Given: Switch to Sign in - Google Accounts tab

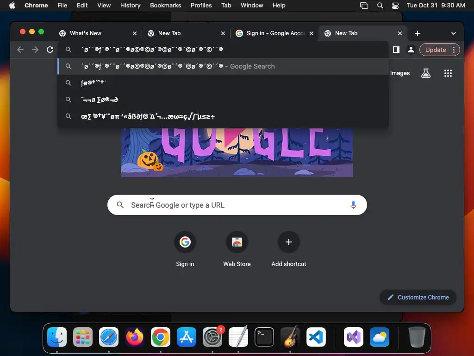Looking at the screenshot, I should pyautogui.click(x=274, y=33).
